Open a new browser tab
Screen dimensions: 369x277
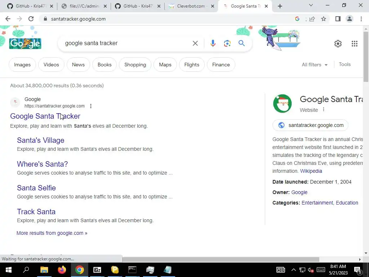(280, 6)
